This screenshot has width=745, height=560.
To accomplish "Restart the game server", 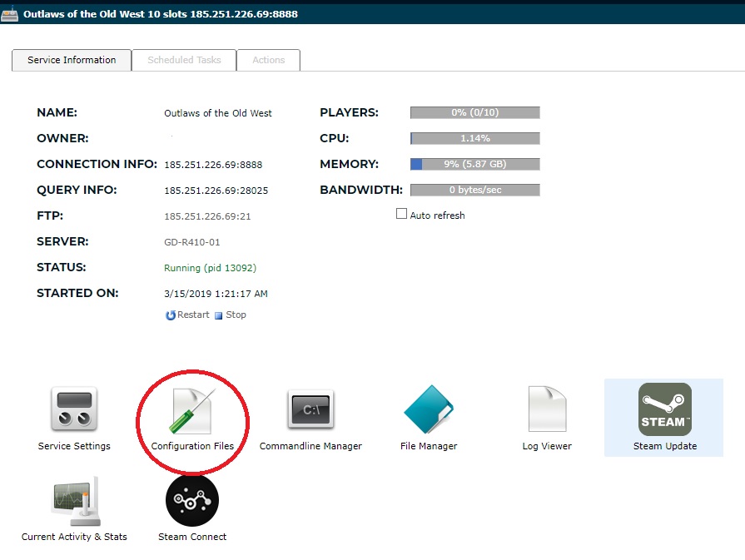I will pyautogui.click(x=188, y=315).
